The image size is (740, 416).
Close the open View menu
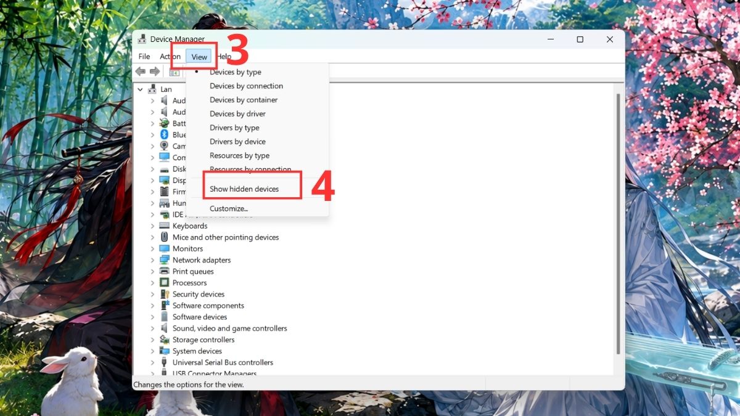(199, 57)
